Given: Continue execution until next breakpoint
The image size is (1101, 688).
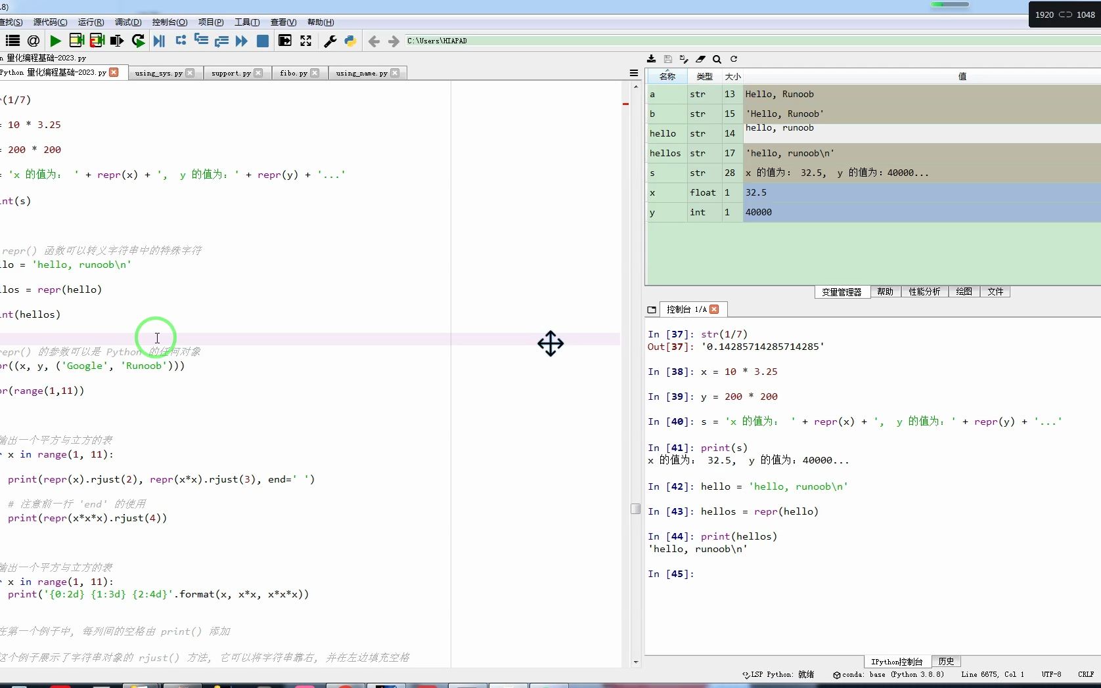Looking at the screenshot, I should 242,41.
